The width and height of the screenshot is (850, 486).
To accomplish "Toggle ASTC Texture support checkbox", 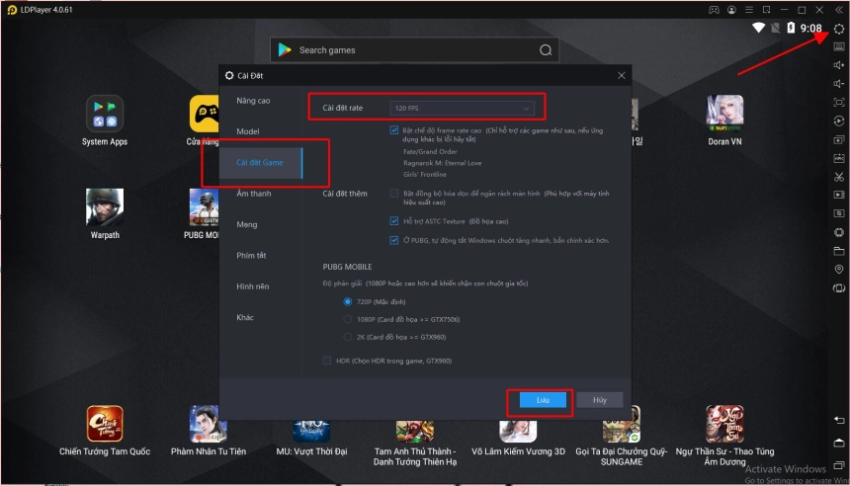I will 394,221.
